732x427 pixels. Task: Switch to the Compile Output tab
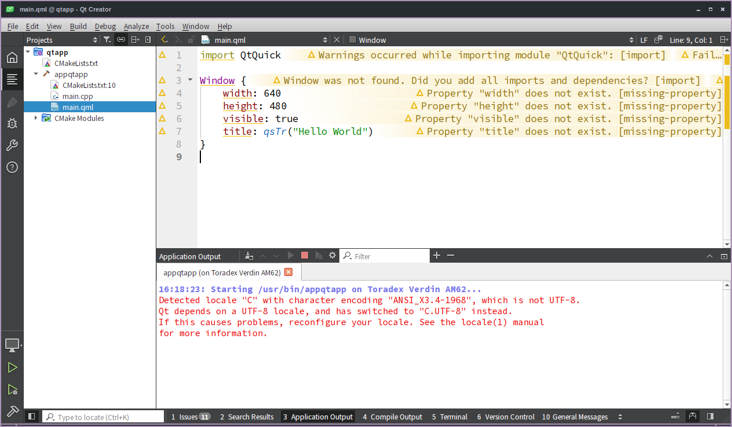[392, 417]
